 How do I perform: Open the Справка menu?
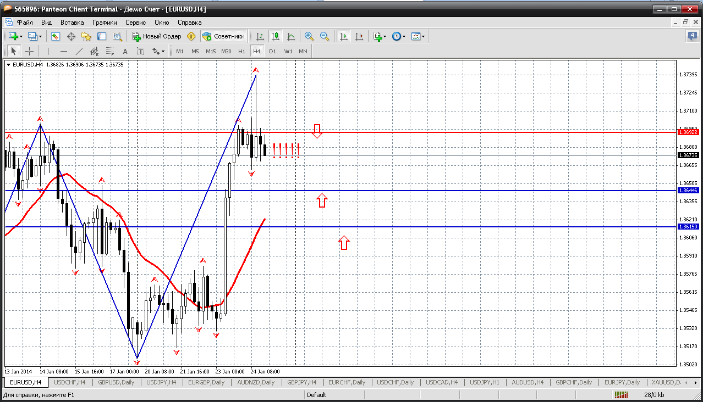tap(190, 23)
